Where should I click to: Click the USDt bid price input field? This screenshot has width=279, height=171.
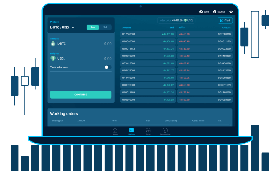[81, 58]
